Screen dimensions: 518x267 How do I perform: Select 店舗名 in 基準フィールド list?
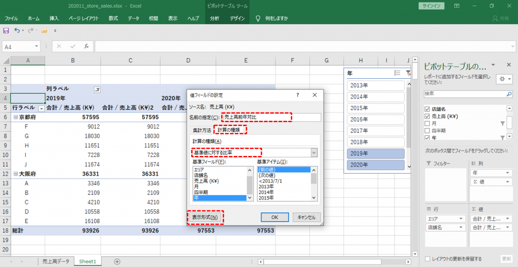220,175
